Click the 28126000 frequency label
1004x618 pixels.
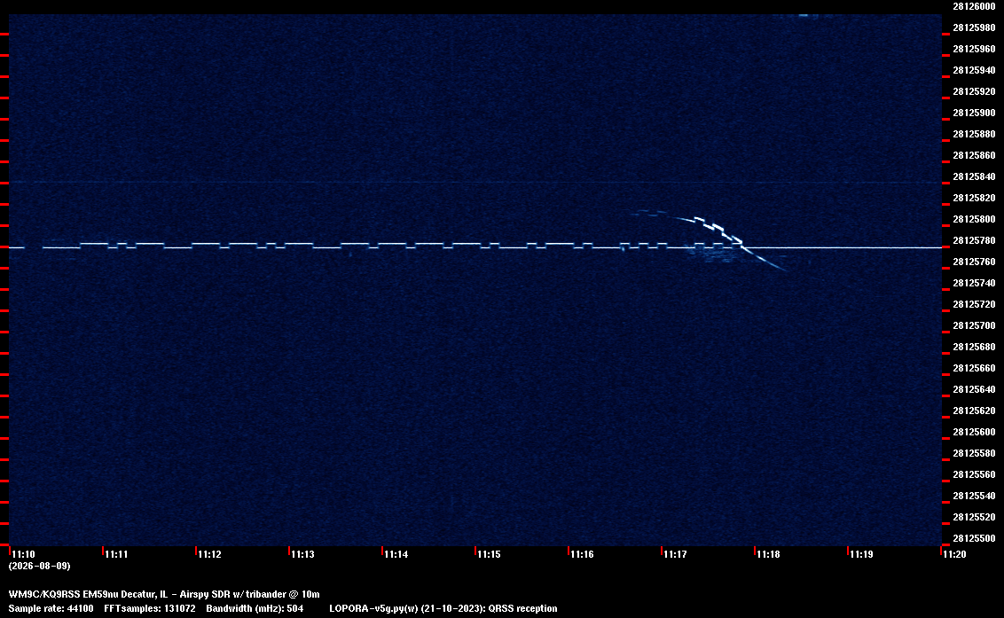pos(974,6)
